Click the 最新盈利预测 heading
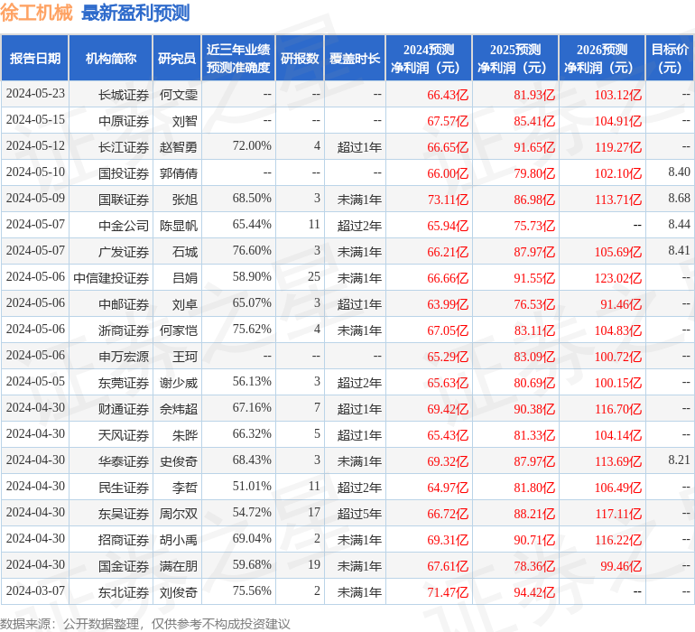Screen dimensions: 695x632 [x=135, y=13]
